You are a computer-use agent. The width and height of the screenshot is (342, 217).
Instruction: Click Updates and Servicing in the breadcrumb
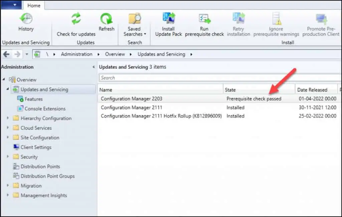coord(161,54)
